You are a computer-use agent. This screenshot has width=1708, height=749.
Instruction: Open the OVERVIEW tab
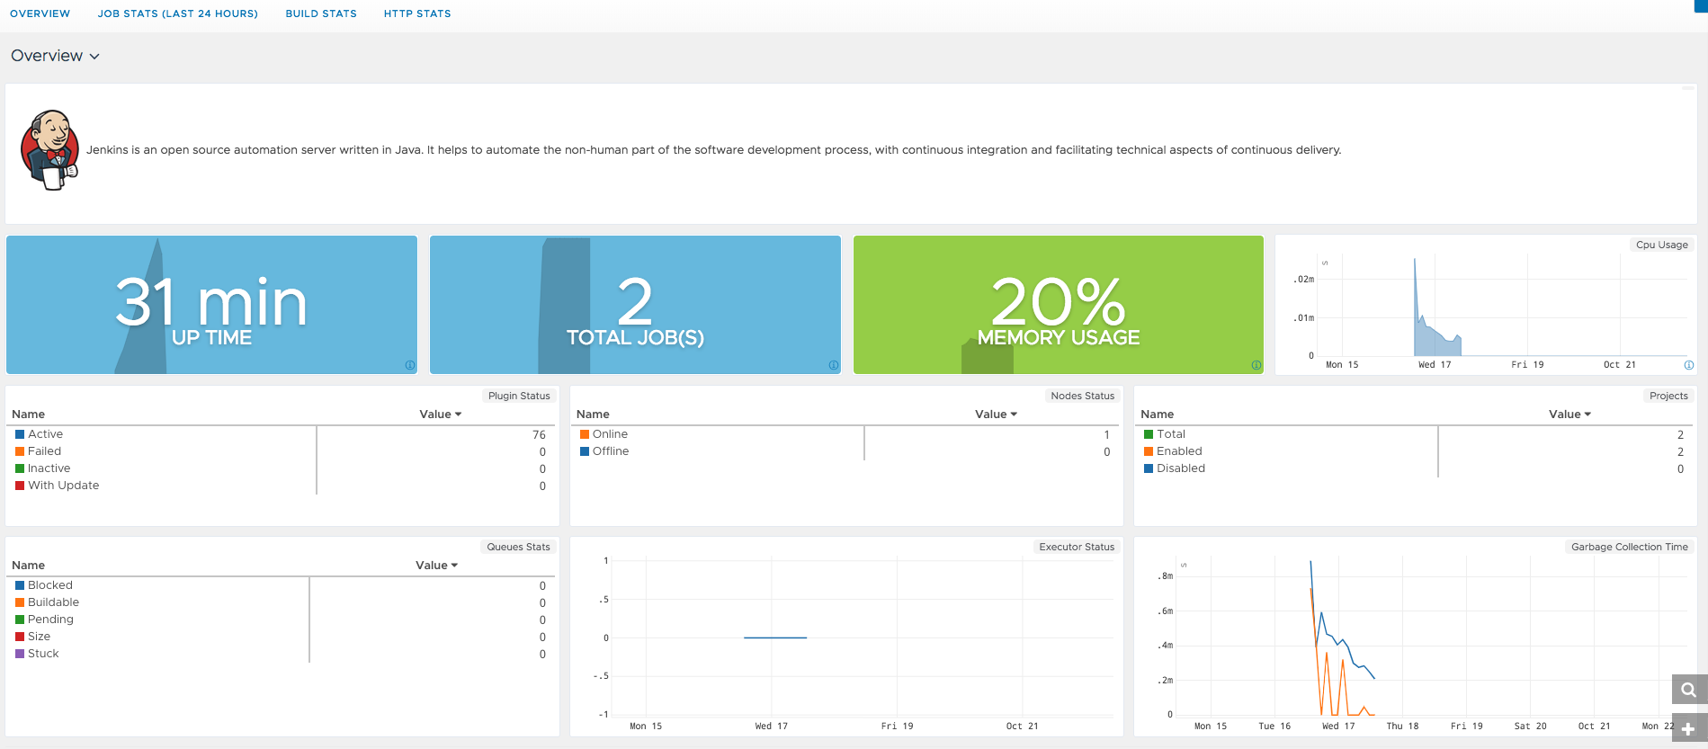tap(40, 13)
